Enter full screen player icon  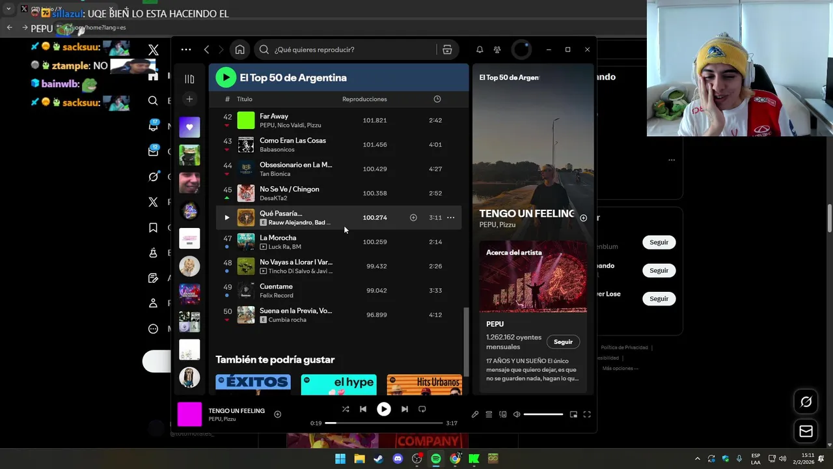click(587, 414)
